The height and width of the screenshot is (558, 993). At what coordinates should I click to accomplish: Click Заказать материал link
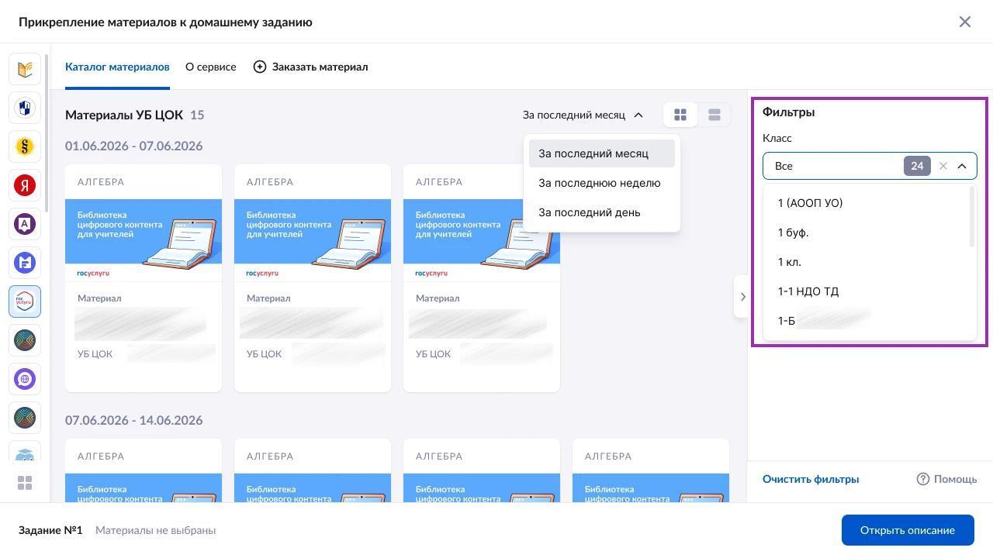[310, 67]
